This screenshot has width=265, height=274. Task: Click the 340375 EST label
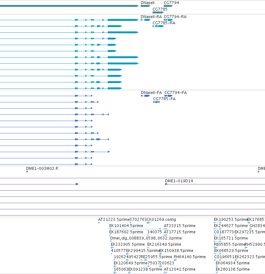[155, 232]
